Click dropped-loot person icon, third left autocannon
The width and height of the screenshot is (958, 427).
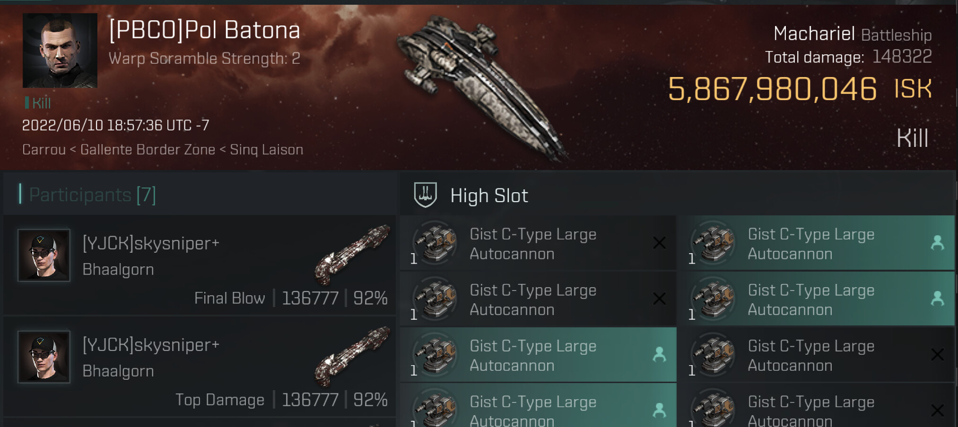pos(659,354)
